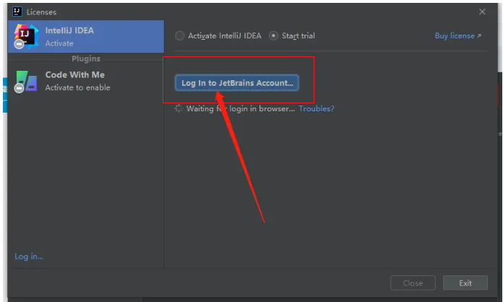Click the greyed Close button

(413, 283)
